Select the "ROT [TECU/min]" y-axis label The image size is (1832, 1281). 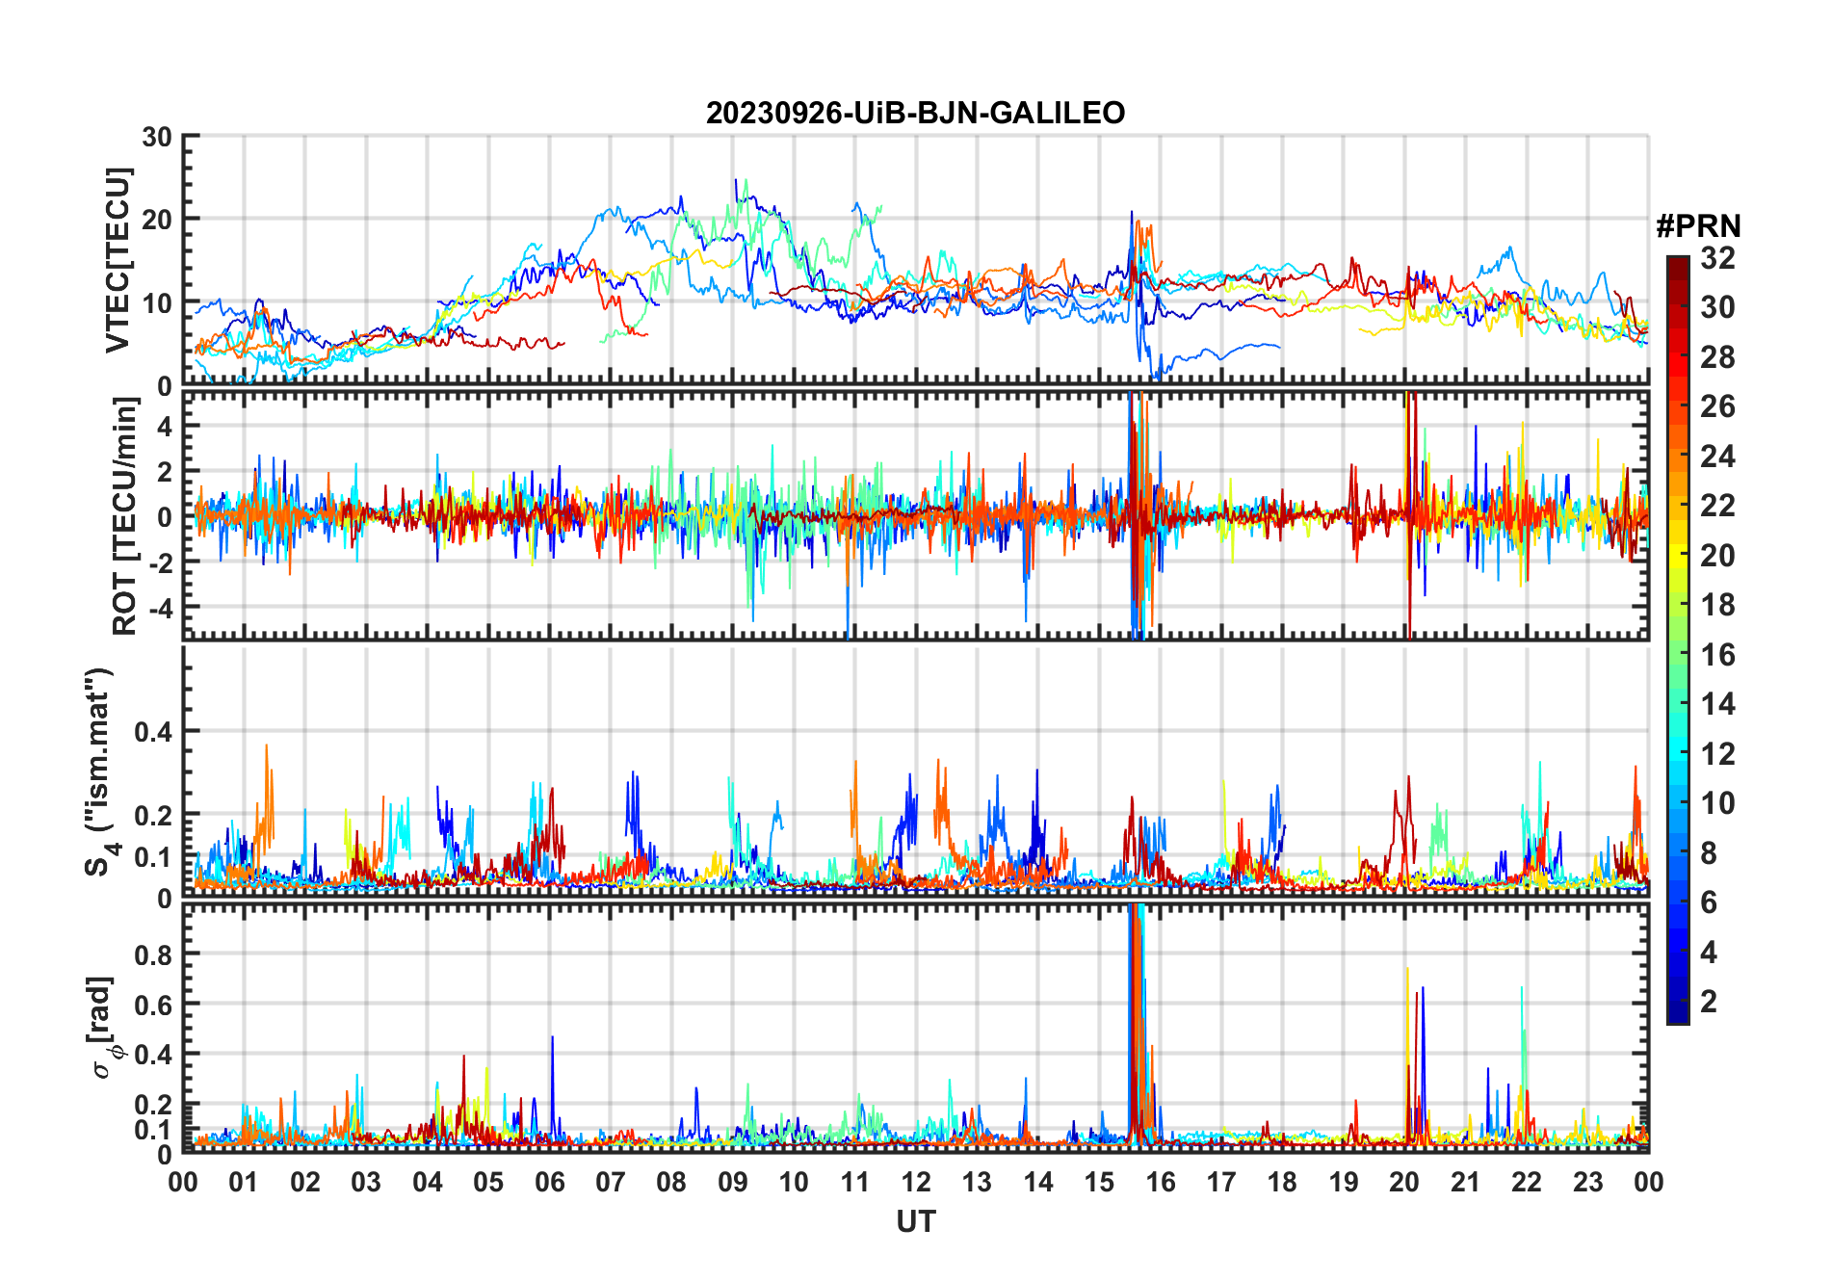click(124, 516)
